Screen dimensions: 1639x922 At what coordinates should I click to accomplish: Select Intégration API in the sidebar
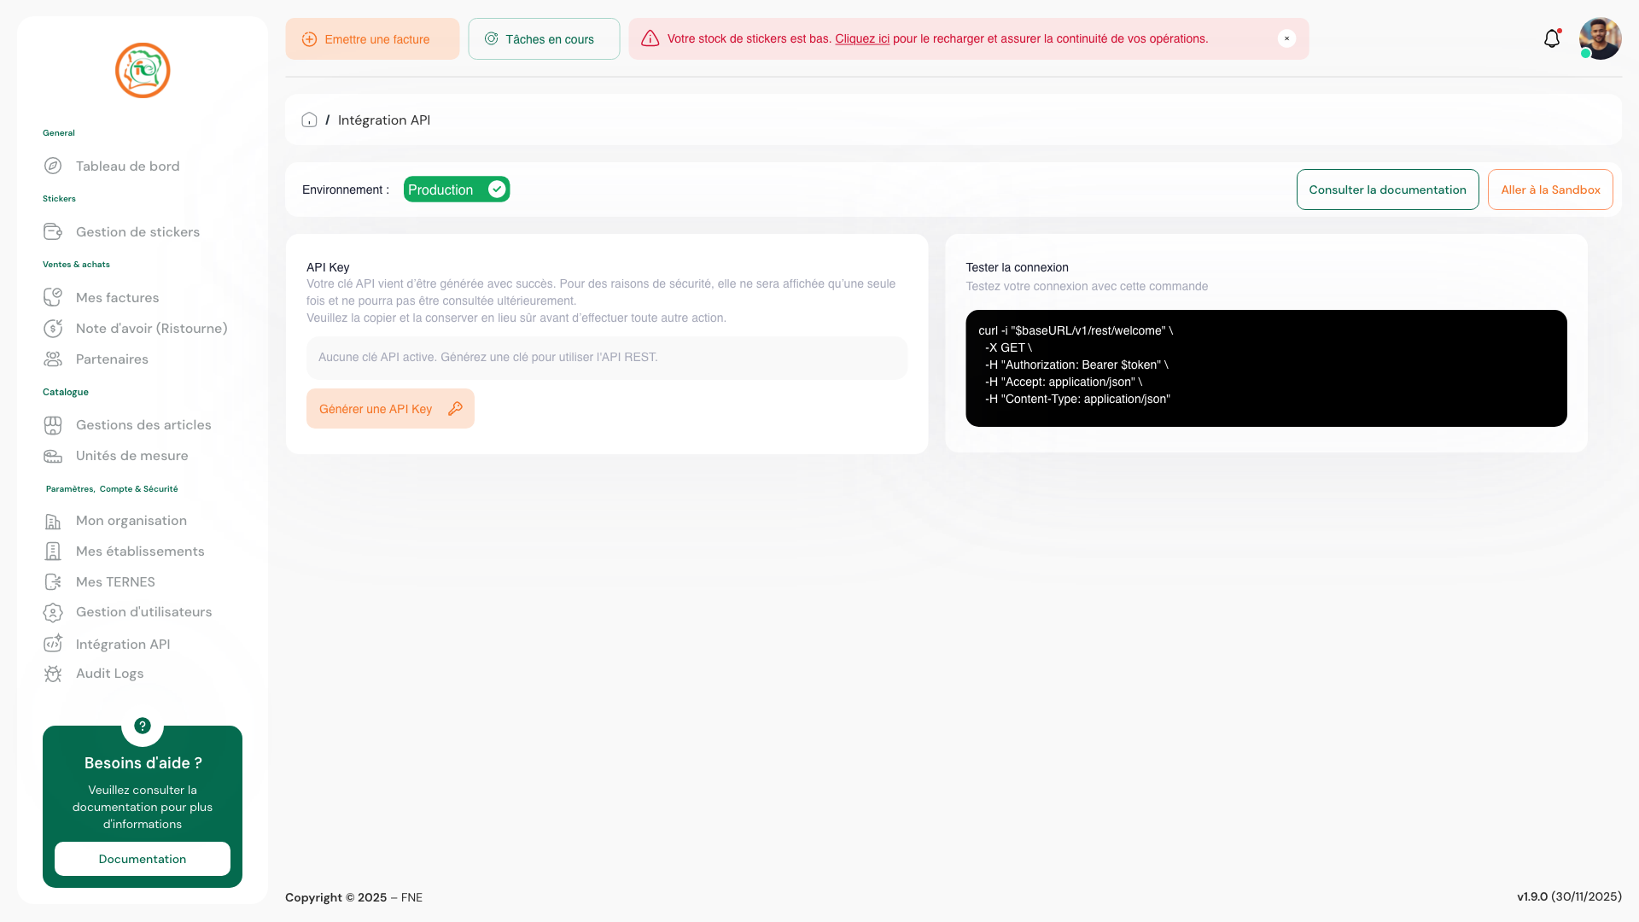[x=122, y=644]
